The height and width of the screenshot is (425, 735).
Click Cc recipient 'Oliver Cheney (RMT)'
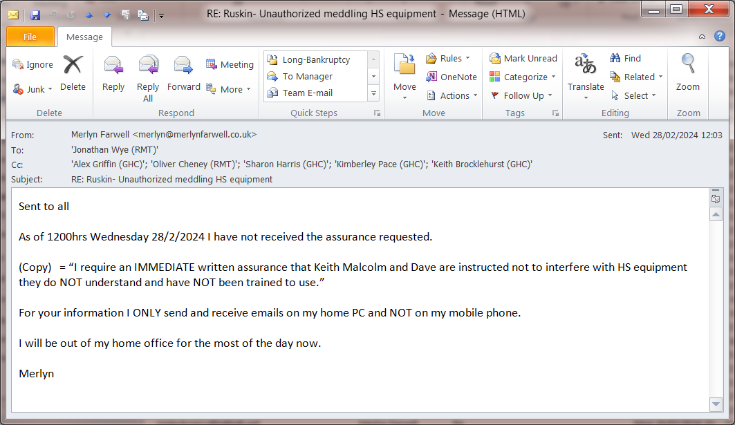pos(194,164)
